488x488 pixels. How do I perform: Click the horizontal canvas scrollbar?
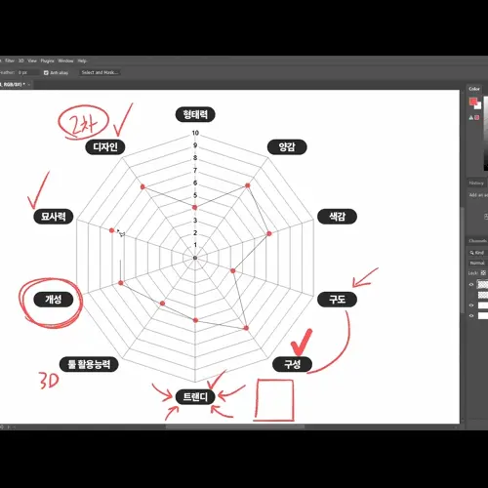click(x=235, y=427)
